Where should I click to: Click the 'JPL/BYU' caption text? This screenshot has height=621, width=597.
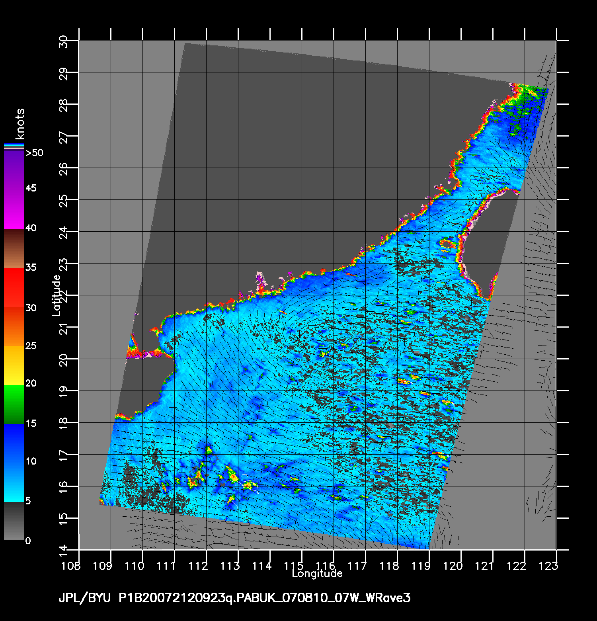tap(84, 598)
